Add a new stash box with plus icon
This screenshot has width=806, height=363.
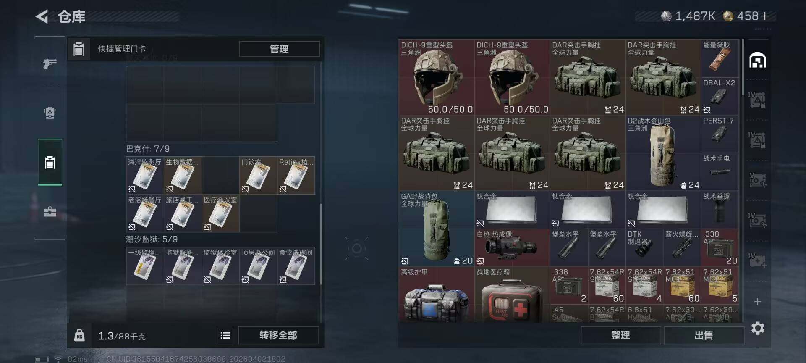point(758,302)
